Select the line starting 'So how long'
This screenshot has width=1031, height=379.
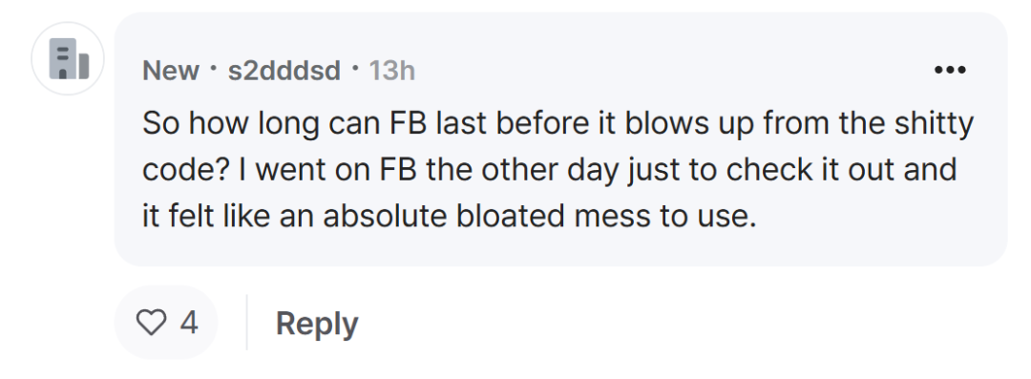(558, 125)
